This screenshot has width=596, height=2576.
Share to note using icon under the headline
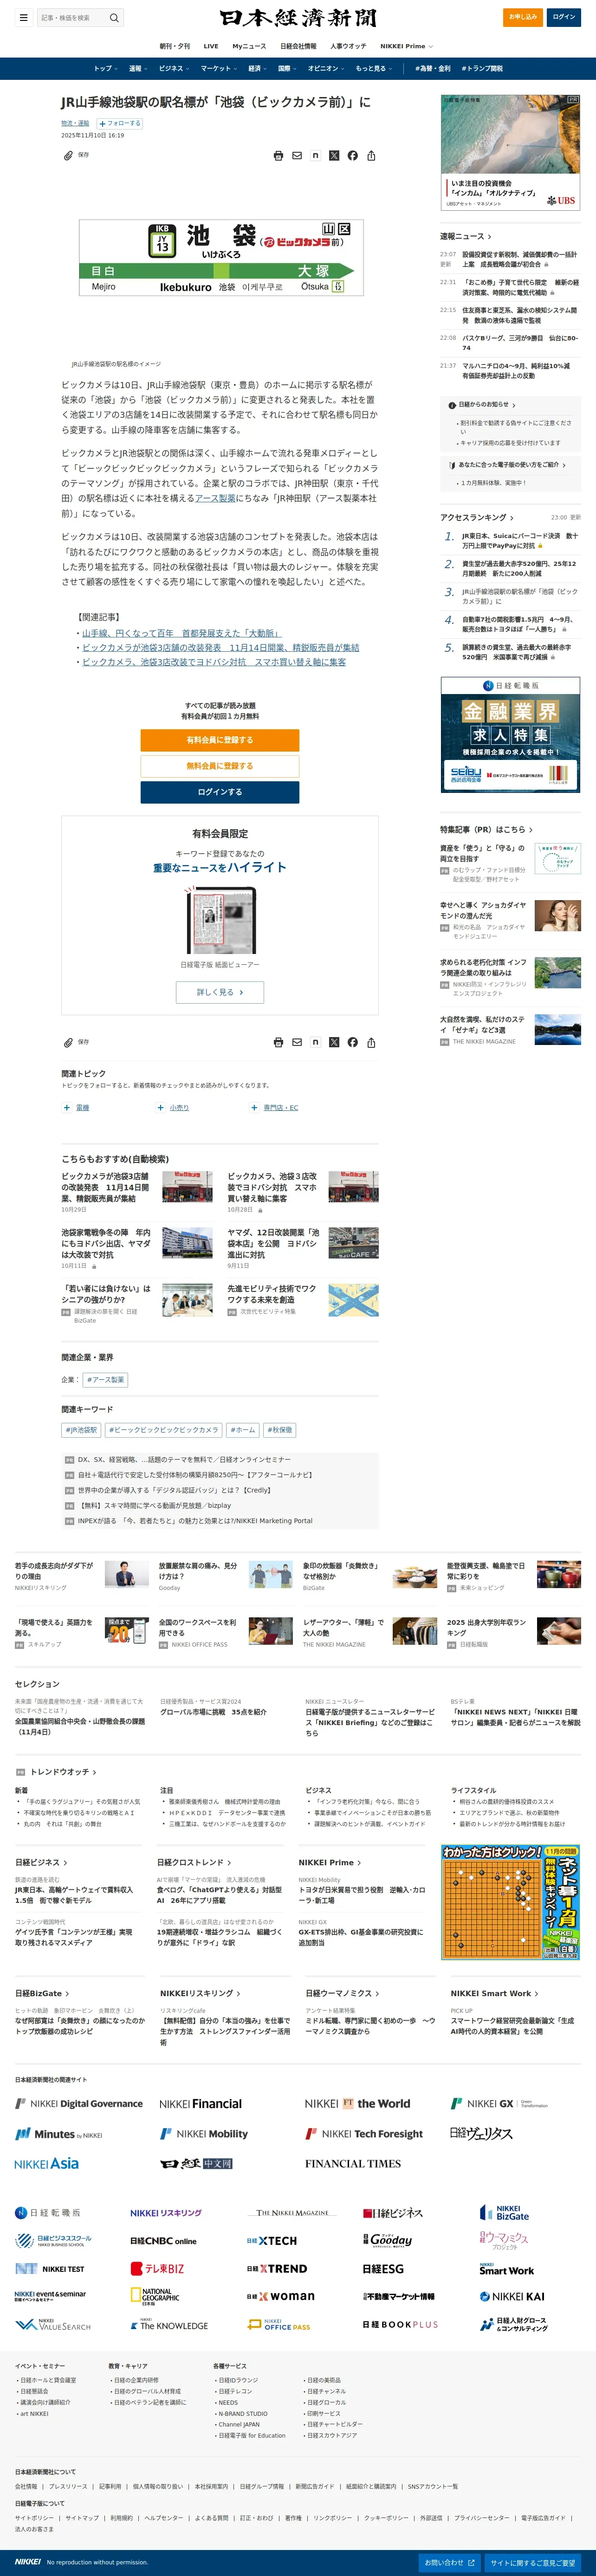(315, 156)
